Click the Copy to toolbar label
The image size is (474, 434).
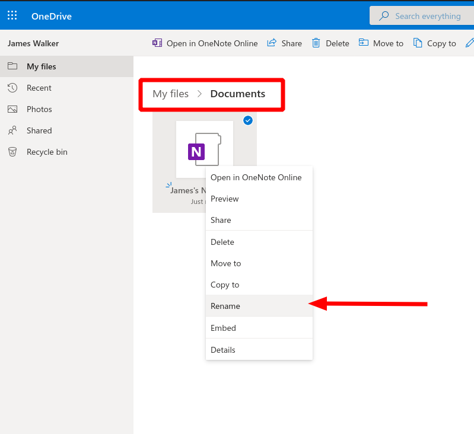tap(441, 43)
